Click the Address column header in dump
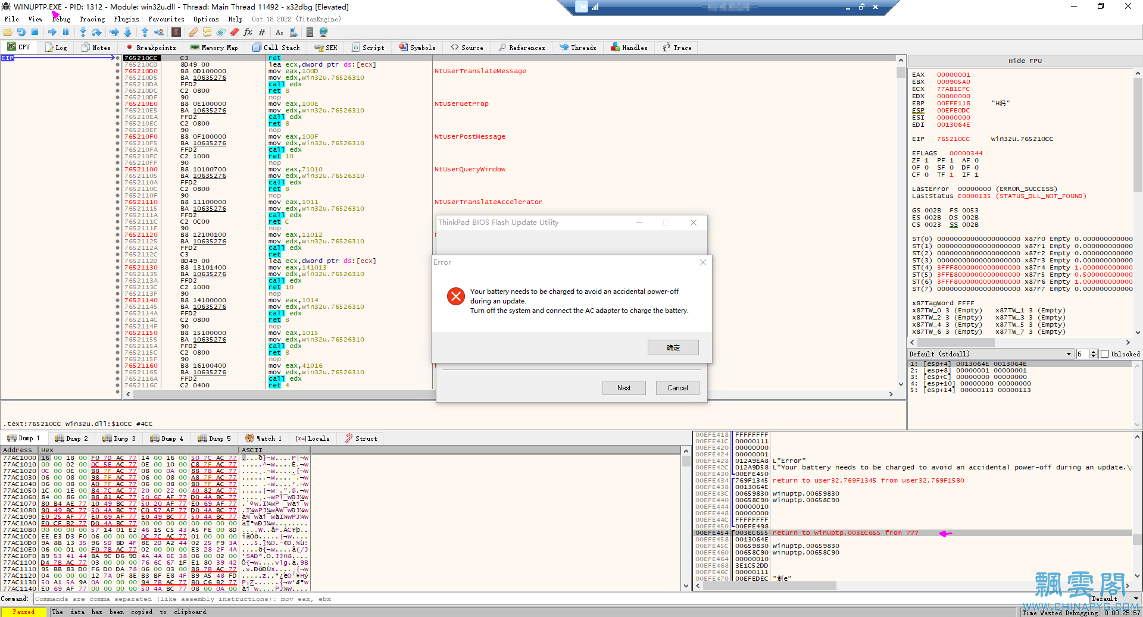This screenshot has width=1143, height=617. pos(20,450)
